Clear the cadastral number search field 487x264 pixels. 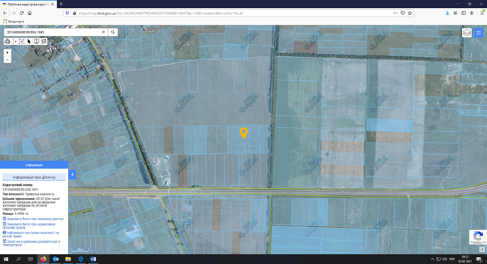(x=104, y=33)
